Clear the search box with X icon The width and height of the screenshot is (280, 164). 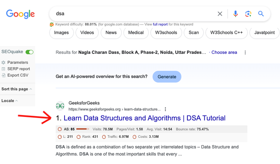click(x=220, y=14)
